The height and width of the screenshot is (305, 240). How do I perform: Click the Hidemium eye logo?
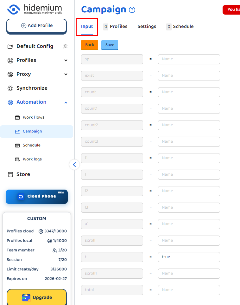[x=14, y=10]
